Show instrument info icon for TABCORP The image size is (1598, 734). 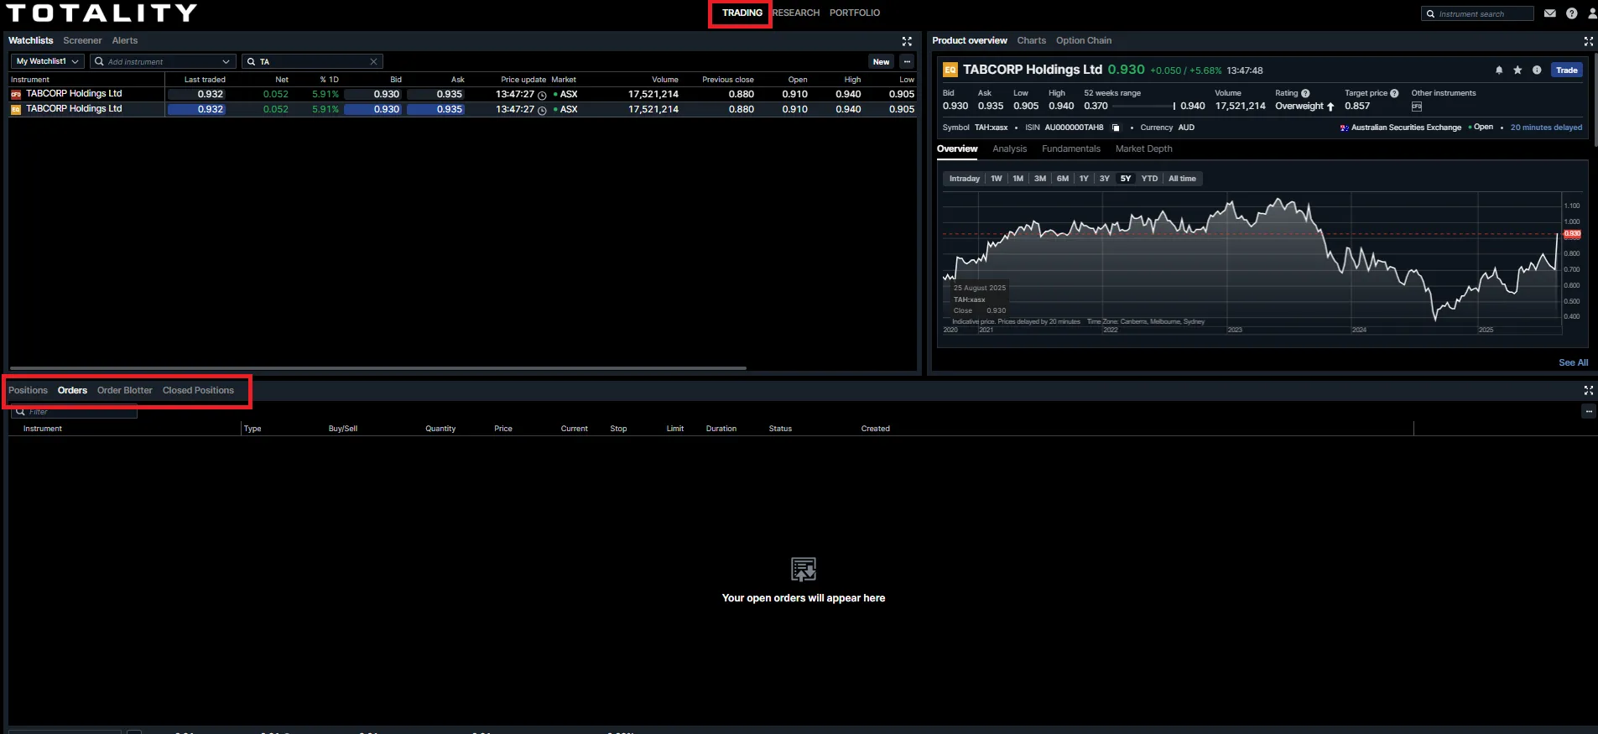tap(1537, 70)
